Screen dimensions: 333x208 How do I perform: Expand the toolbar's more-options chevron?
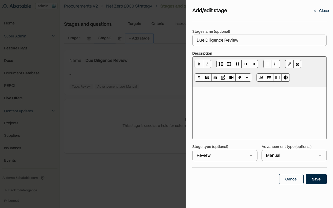247,77
